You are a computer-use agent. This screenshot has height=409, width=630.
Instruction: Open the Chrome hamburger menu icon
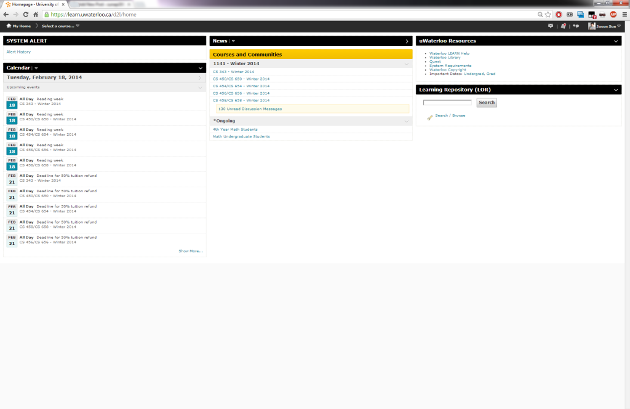pos(624,14)
